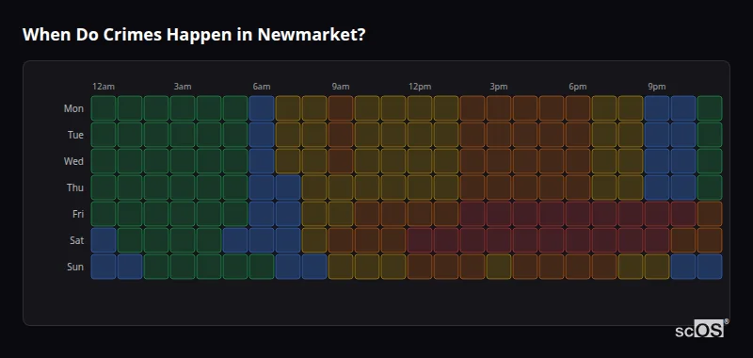Click the Monday 9am orange cell
This screenshot has height=358, width=753.
[x=341, y=108]
